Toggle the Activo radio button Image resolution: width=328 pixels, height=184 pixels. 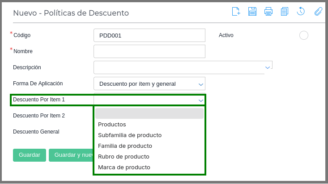[x=304, y=35]
